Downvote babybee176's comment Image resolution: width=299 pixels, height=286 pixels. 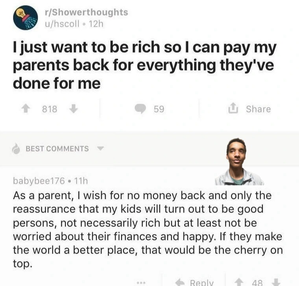click(277, 282)
